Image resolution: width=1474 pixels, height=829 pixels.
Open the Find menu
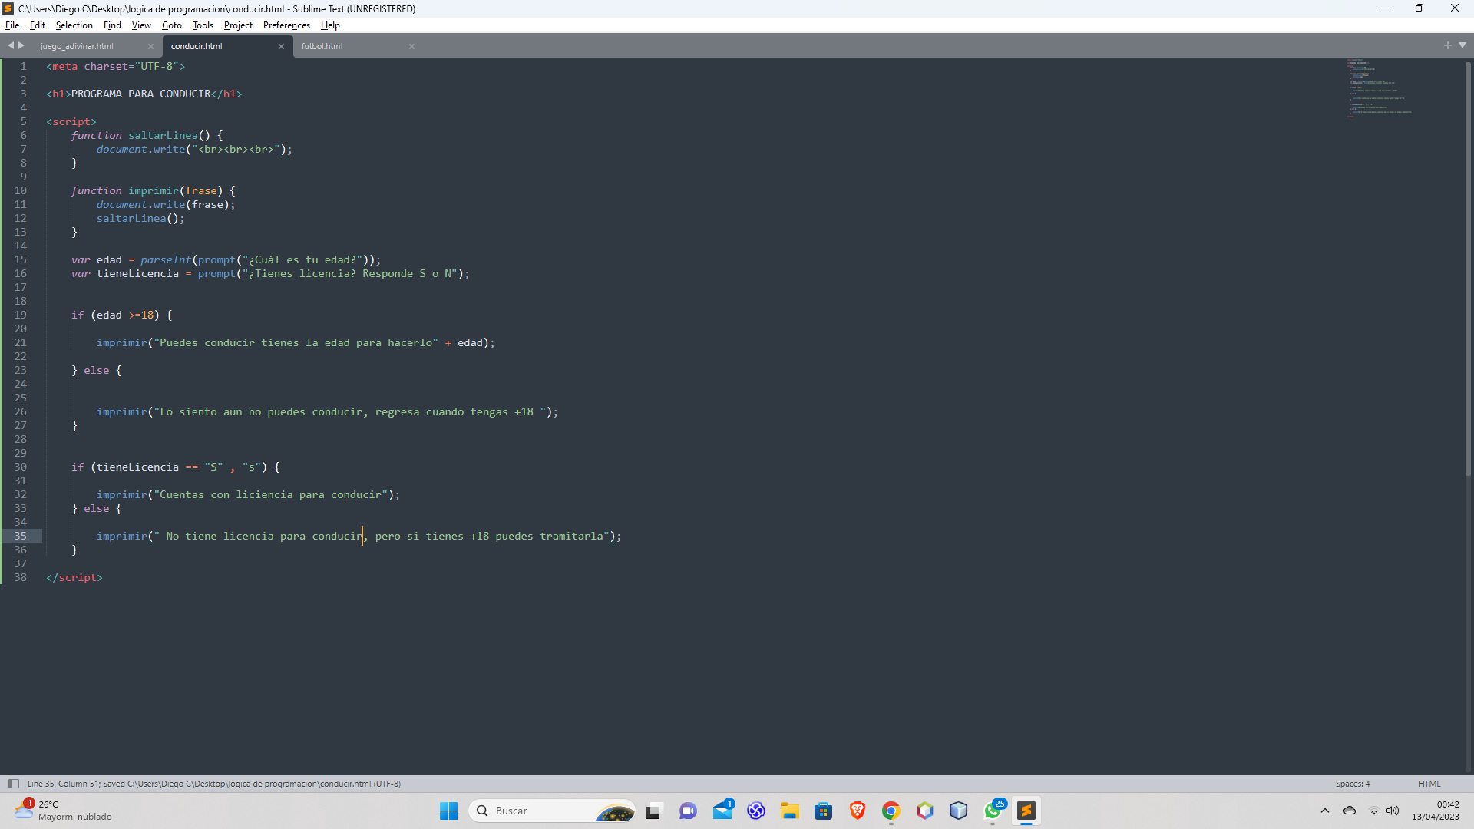112,25
